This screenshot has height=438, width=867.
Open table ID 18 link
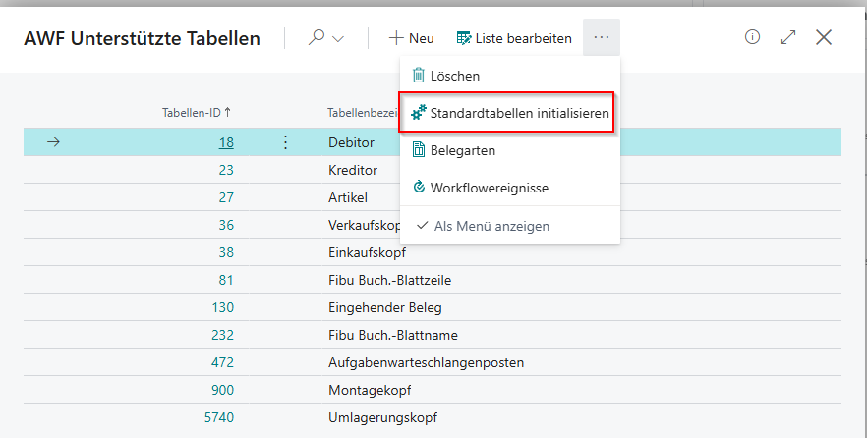(x=226, y=142)
